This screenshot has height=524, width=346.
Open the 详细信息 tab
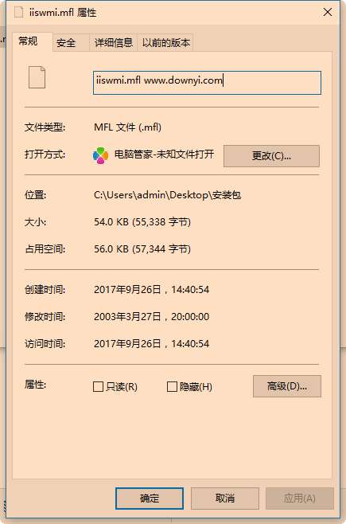click(114, 43)
